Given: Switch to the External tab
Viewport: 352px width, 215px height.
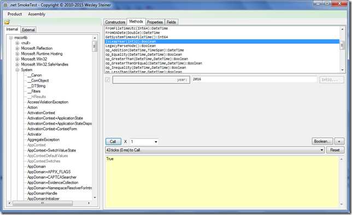Looking at the screenshot, I should tap(28, 30).
